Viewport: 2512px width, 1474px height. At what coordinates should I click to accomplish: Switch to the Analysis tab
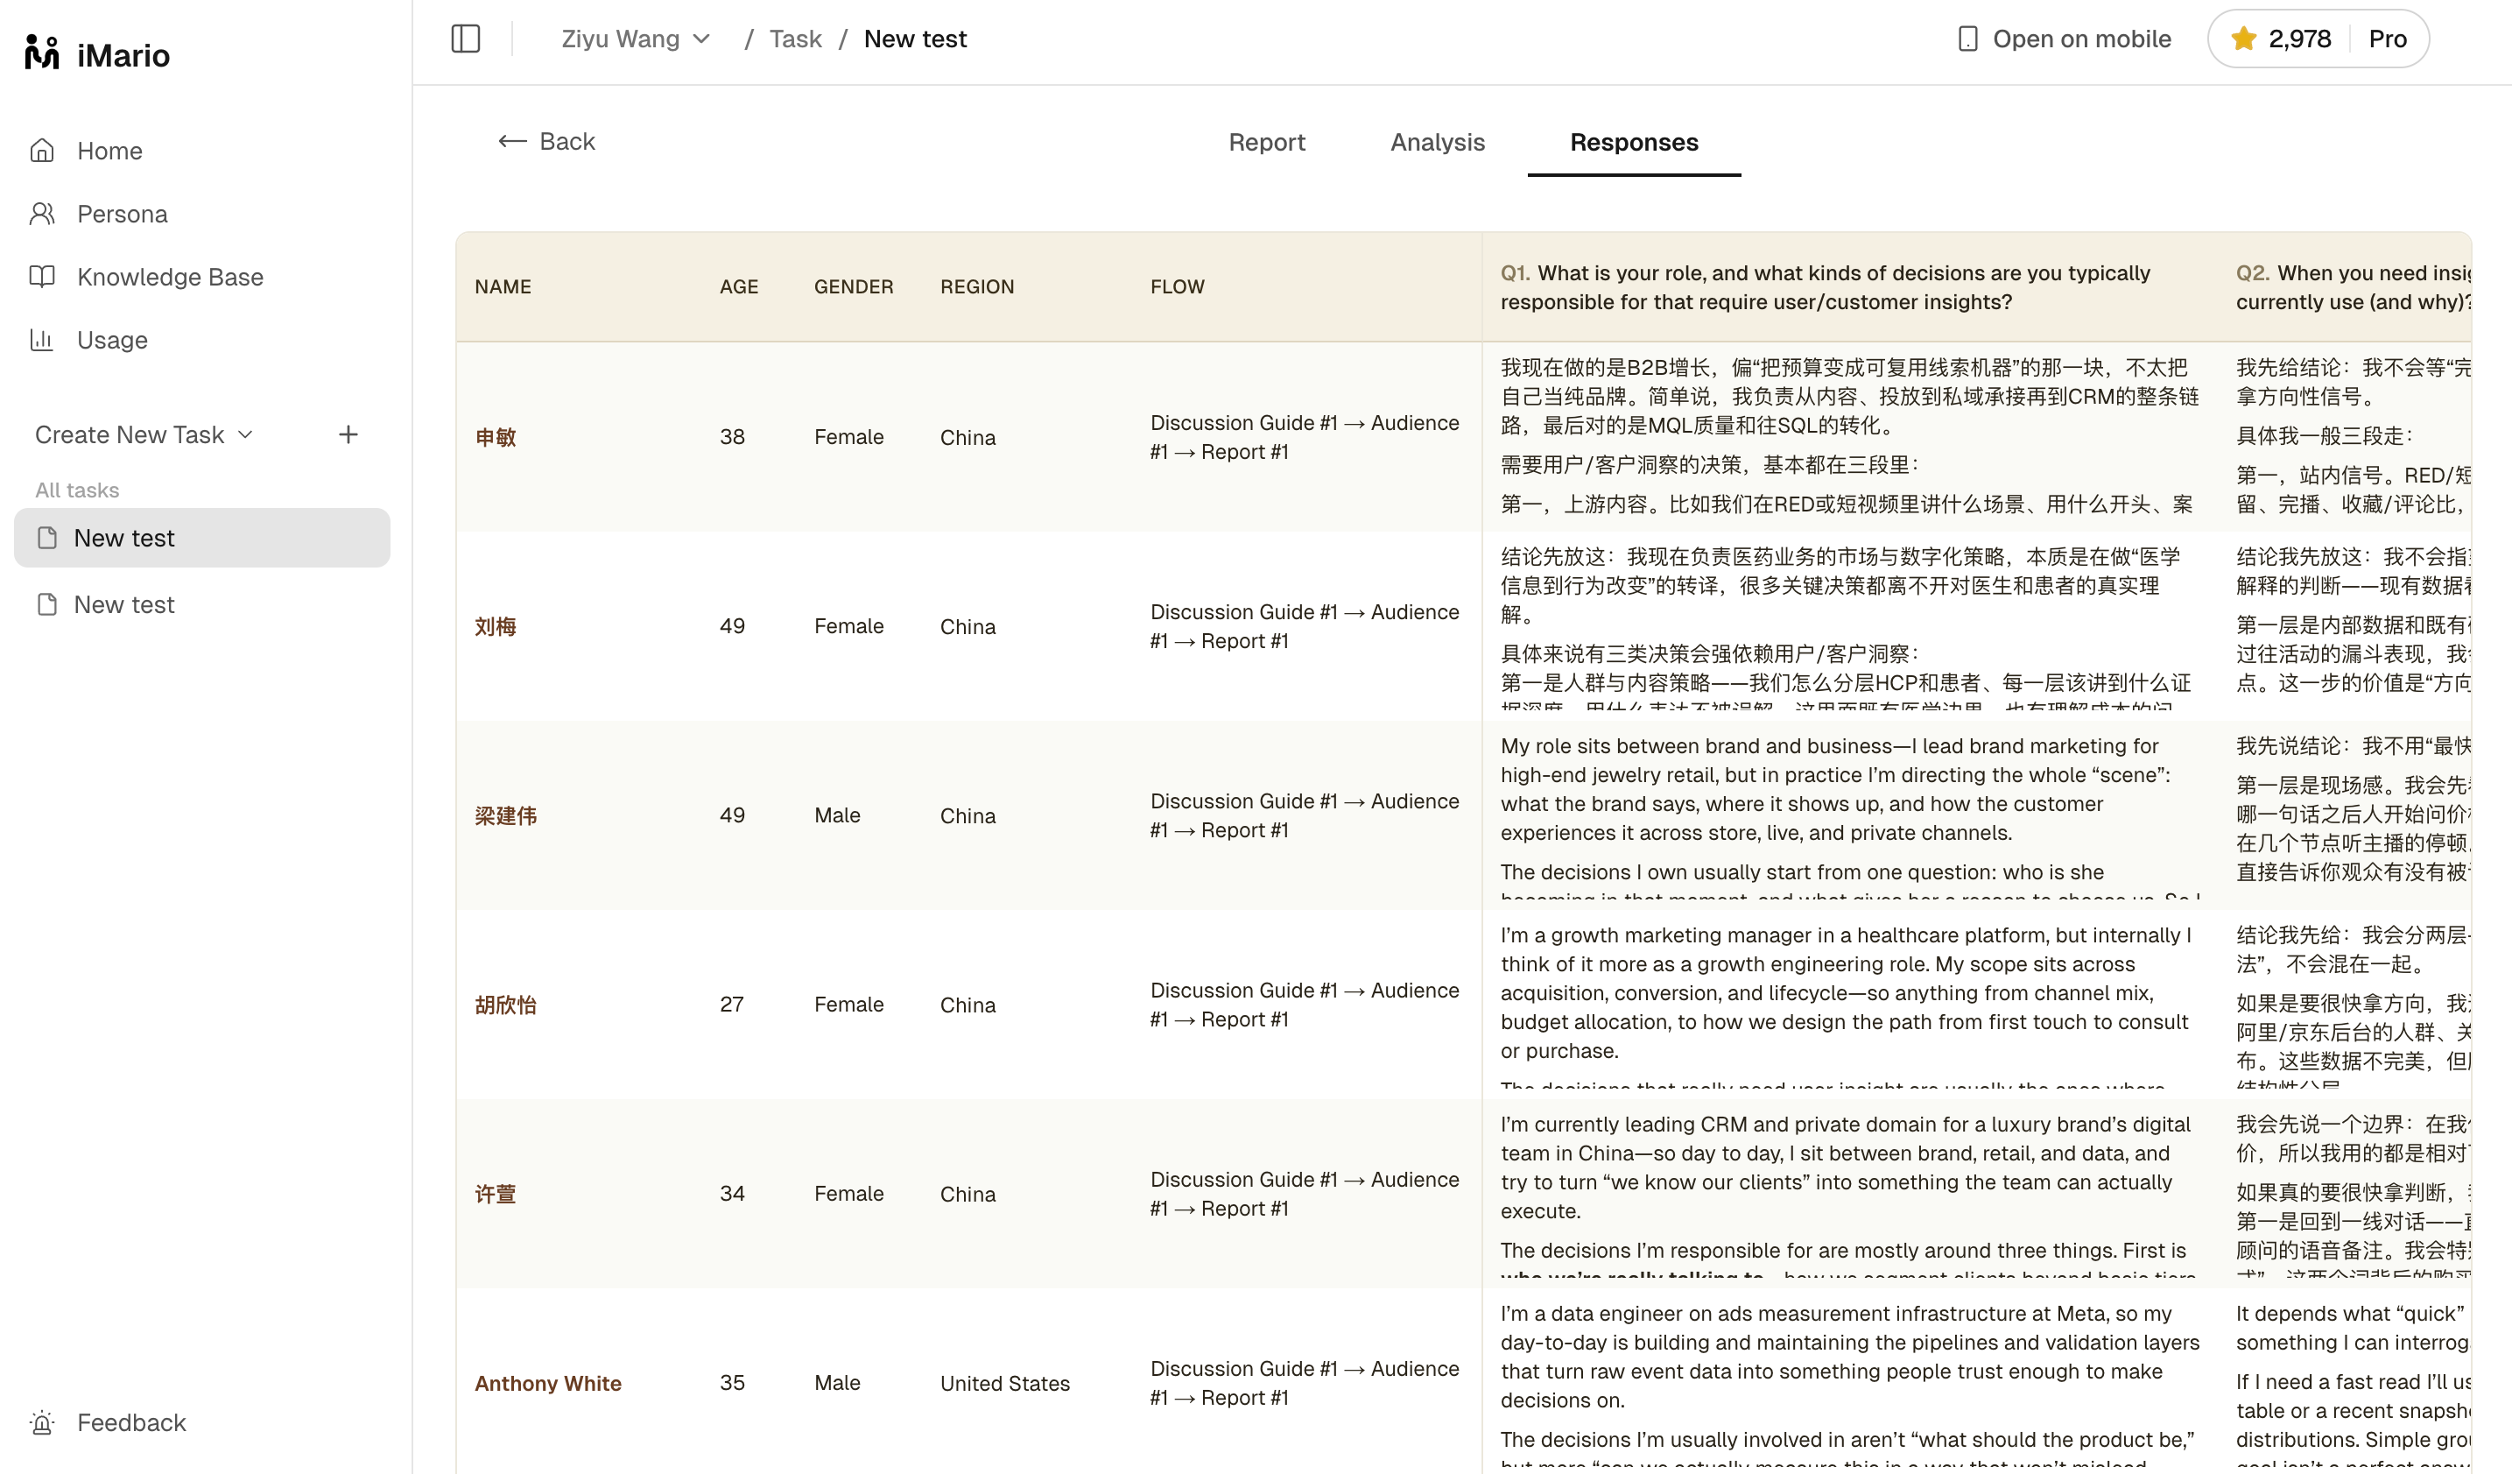coord(1438,142)
